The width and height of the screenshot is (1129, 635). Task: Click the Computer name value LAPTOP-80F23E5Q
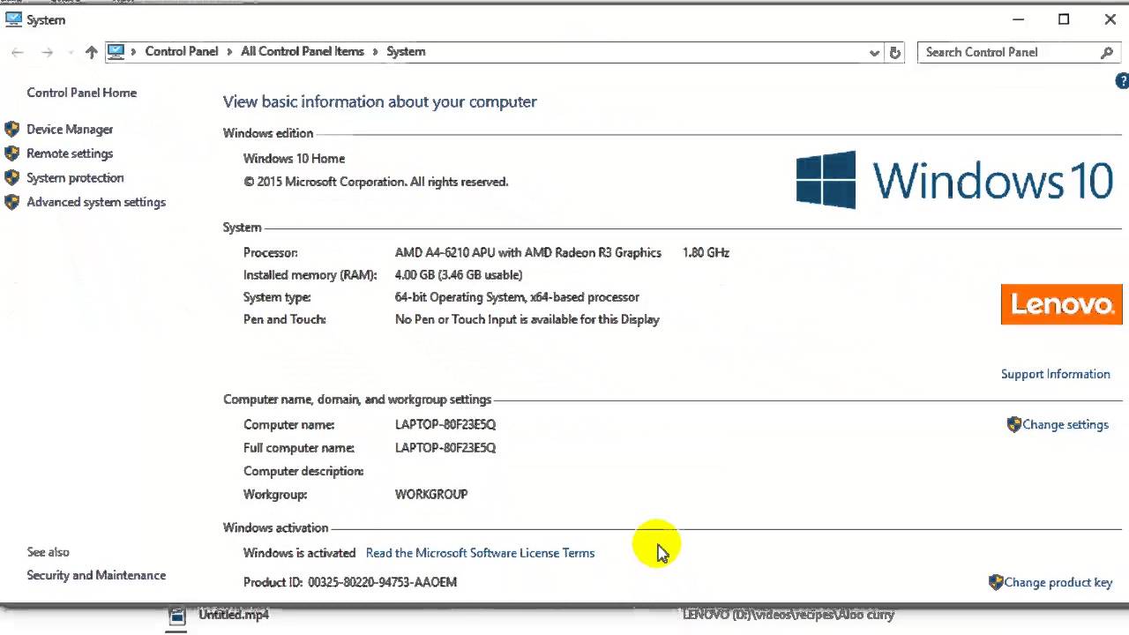point(445,424)
